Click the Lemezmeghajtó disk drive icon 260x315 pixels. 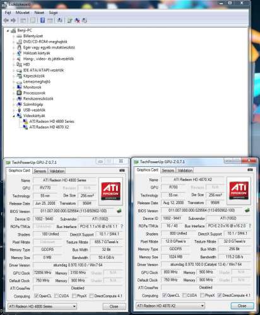tap(19, 82)
